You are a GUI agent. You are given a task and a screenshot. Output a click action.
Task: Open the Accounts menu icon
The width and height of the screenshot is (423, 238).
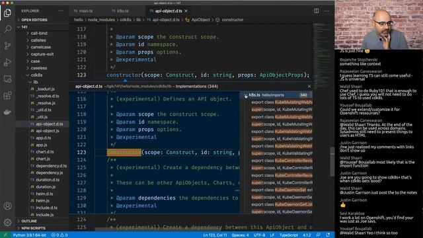coord(7,206)
